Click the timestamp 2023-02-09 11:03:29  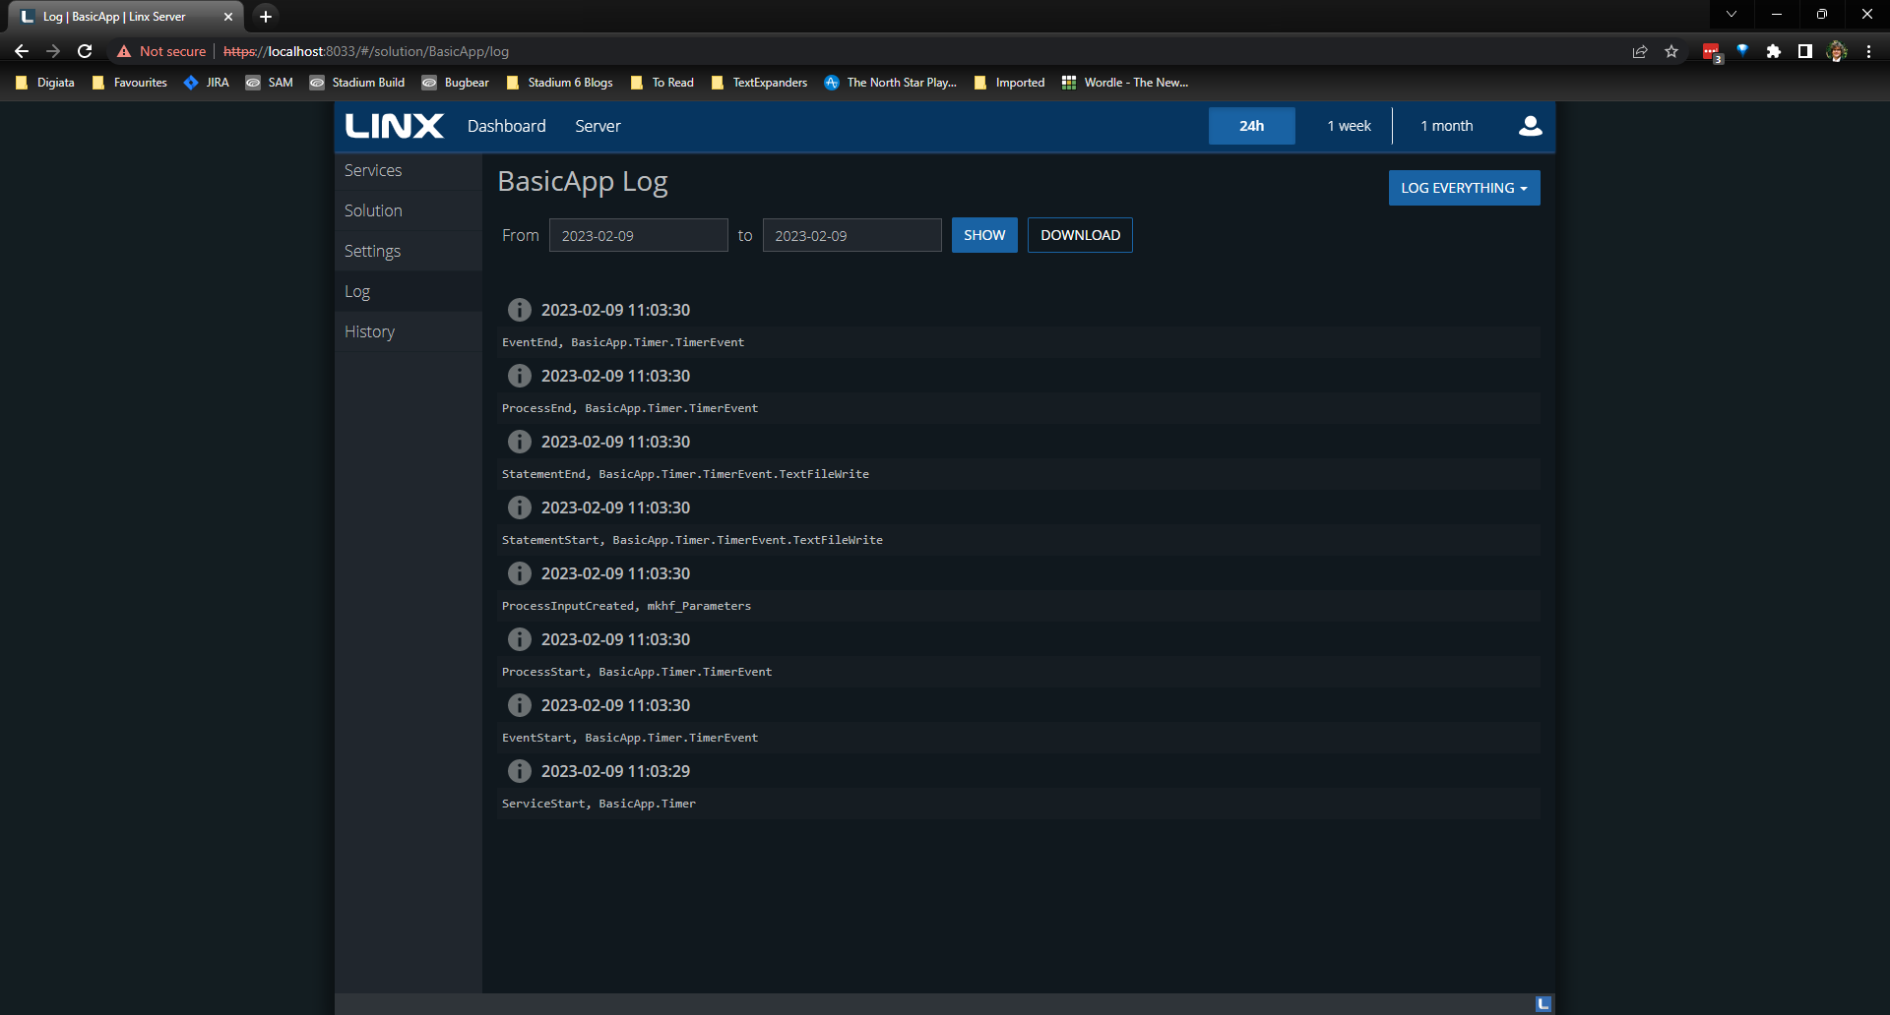[615, 771]
